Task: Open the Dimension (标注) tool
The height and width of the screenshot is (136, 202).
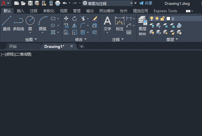Action: [120, 23]
